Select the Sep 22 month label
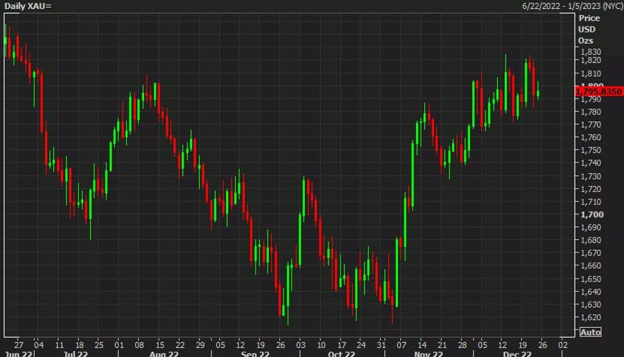 (254, 354)
